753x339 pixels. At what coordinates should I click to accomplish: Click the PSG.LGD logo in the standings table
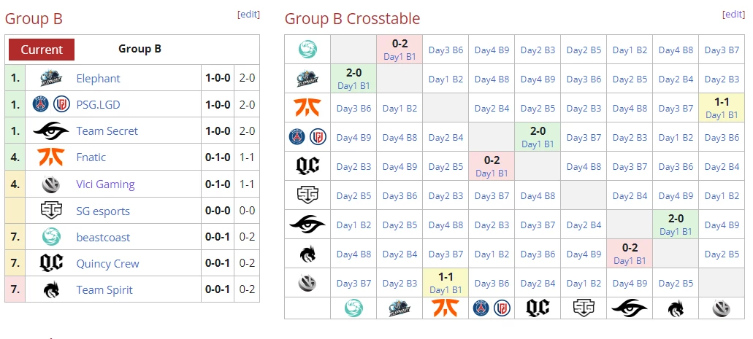pyautogui.click(x=50, y=104)
